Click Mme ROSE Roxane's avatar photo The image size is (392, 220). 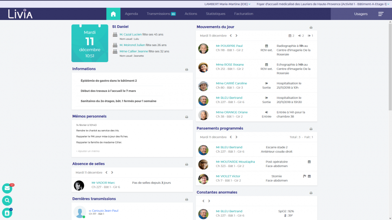(x=203, y=67)
